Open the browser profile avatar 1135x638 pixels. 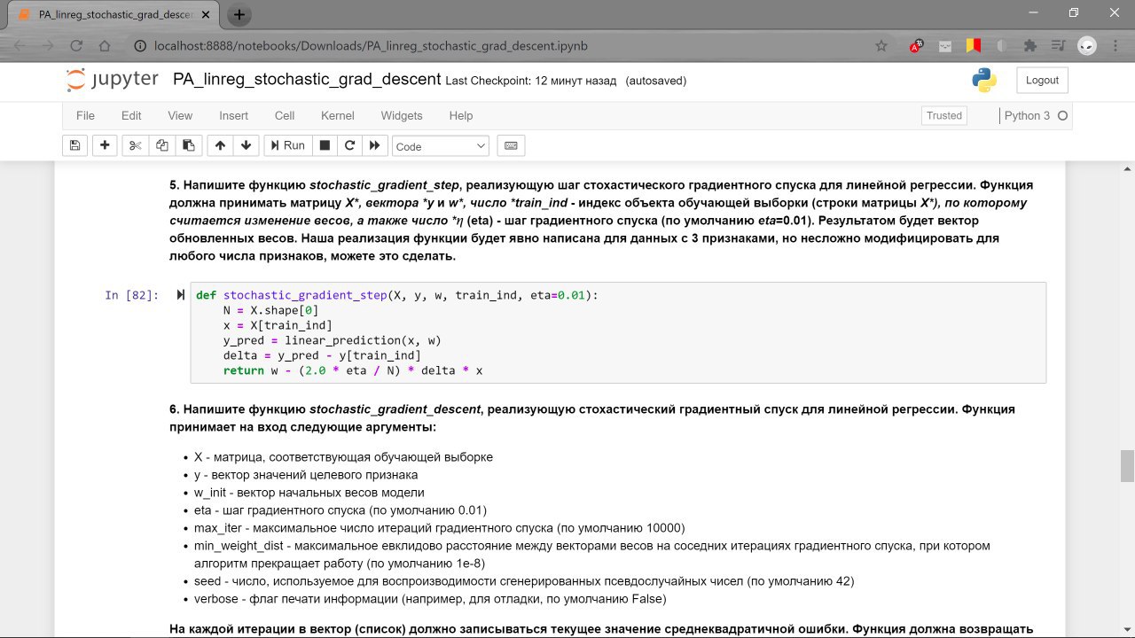(1087, 46)
